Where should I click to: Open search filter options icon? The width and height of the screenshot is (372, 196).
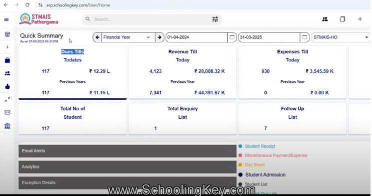click(215, 19)
